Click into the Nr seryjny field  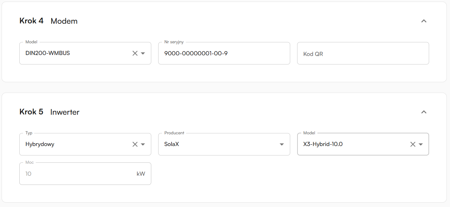(x=224, y=53)
